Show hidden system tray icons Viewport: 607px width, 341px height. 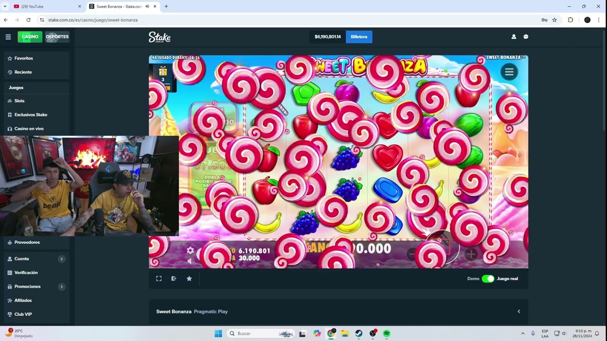pyautogui.click(x=523, y=333)
